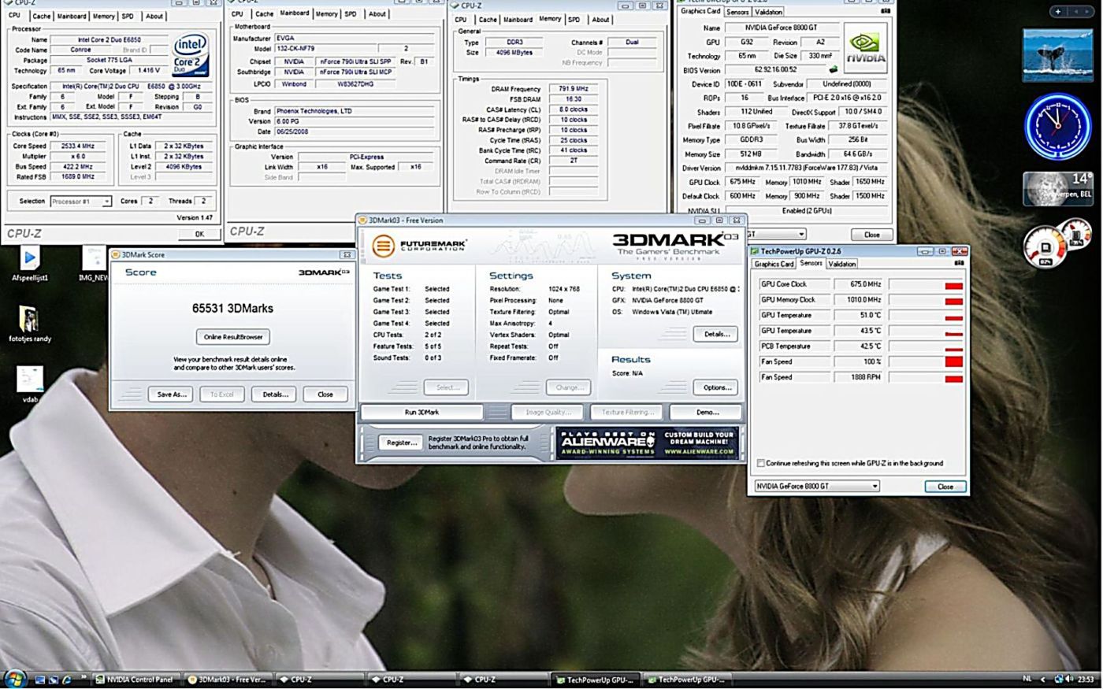Open the Validation tab in GPU-Z Sensors window

coord(841,264)
